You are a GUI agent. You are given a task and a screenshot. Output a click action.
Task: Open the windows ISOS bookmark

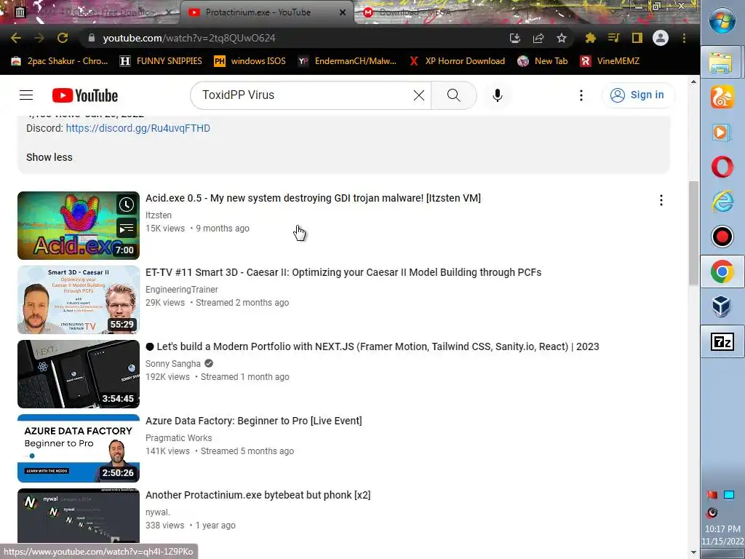pos(250,61)
